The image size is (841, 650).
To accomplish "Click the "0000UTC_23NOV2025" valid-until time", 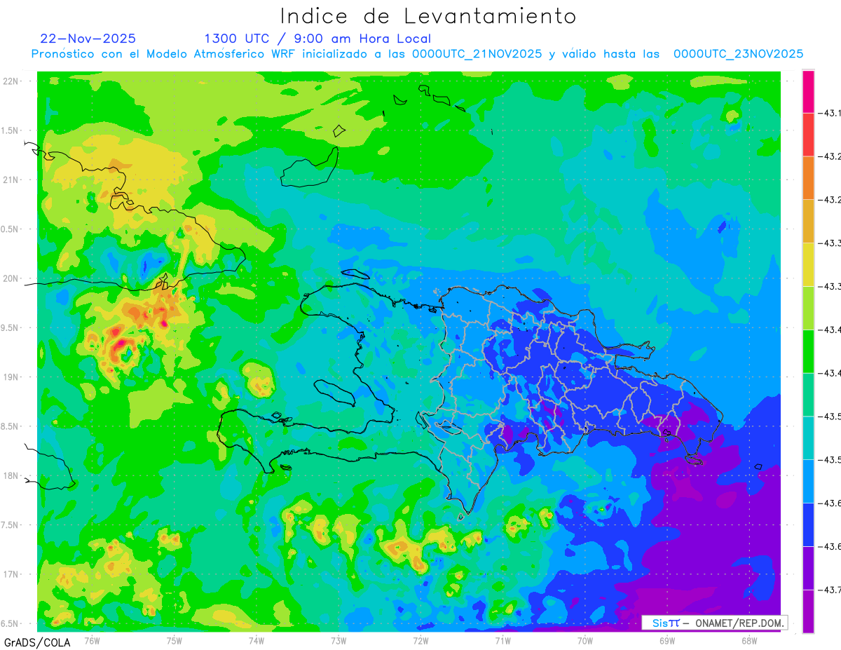I will (738, 54).
